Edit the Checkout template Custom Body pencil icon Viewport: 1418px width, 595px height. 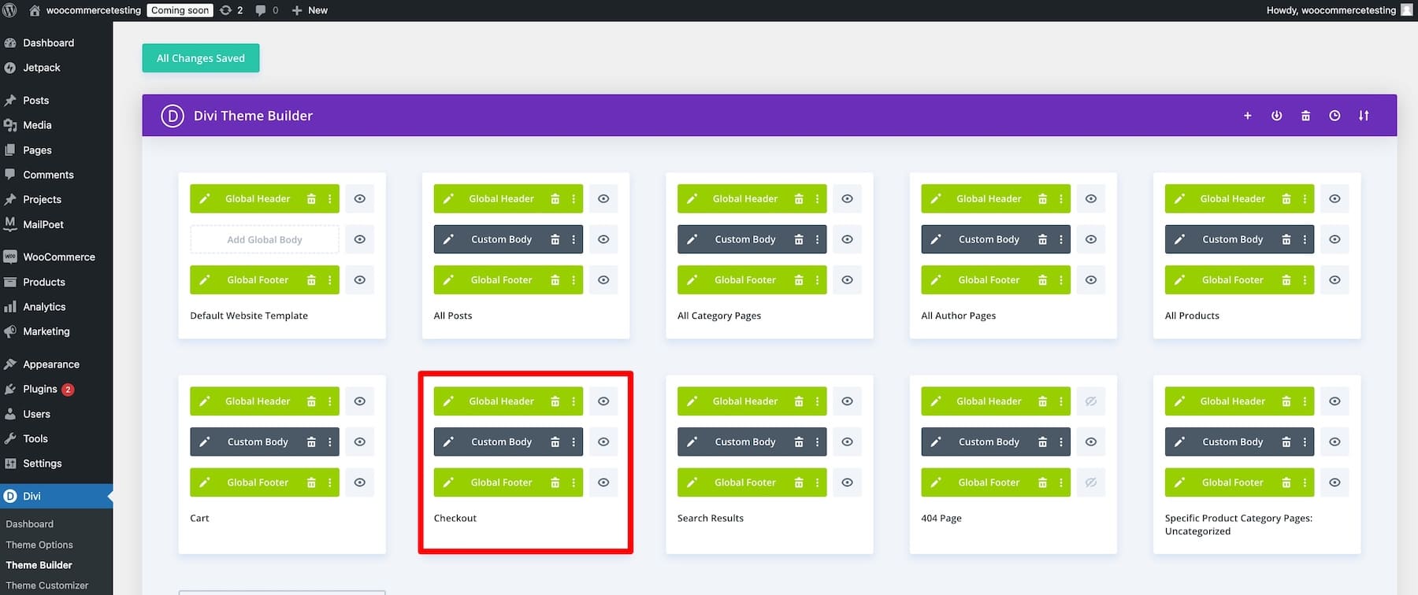pyautogui.click(x=448, y=442)
